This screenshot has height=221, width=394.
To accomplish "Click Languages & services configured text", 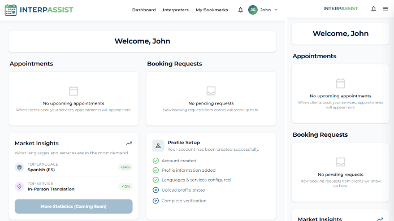I will point(196,180).
